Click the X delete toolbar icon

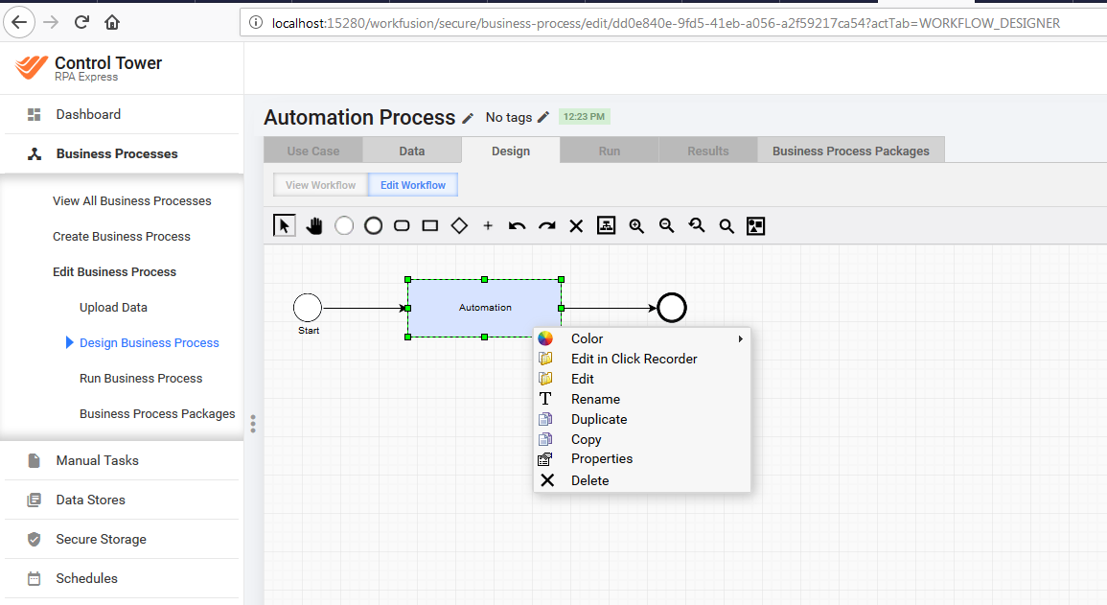pyautogui.click(x=576, y=226)
